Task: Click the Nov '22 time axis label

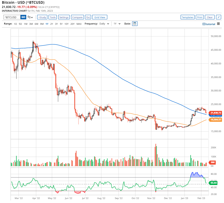Action: (151, 198)
